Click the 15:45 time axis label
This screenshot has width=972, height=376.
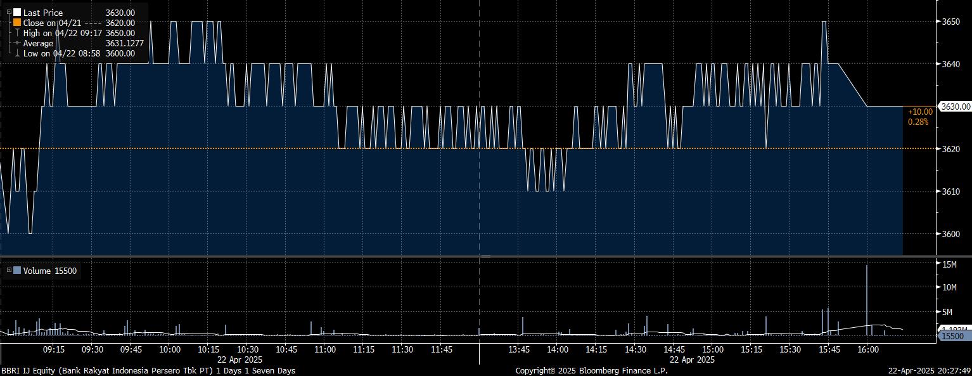point(829,349)
